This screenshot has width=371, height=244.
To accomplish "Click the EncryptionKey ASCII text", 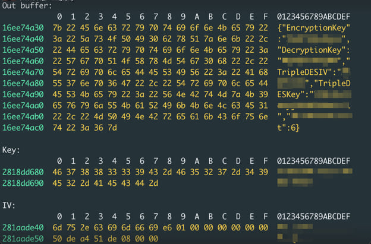I will [x=313, y=28].
